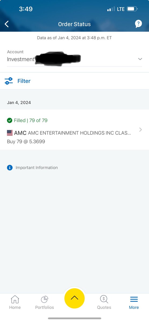Tap the blue Important Information info icon
The image size is (149, 322).
(10, 168)
